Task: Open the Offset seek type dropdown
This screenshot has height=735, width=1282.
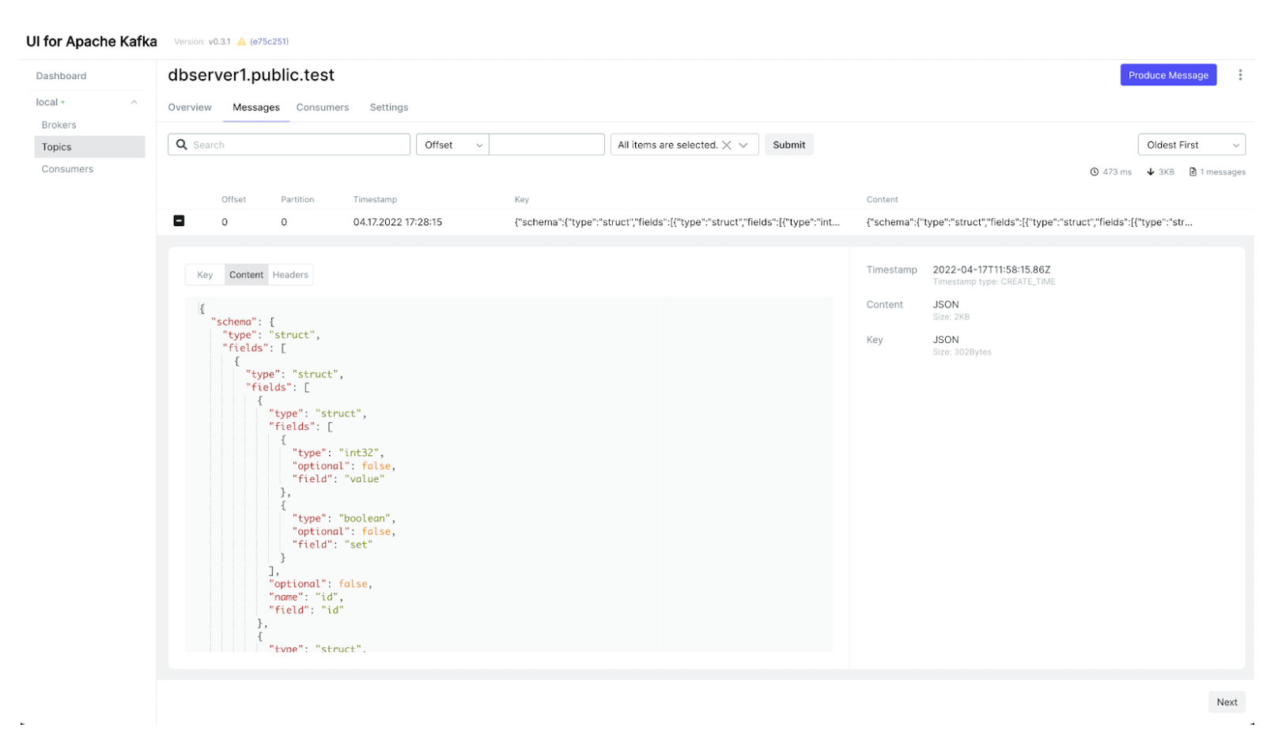Action: pyautogui.click(x=452, y=145)
